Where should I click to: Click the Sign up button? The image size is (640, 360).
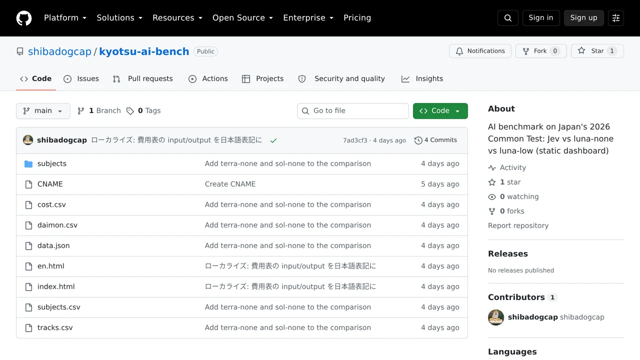pyautogui.click(x=583, y=18)
